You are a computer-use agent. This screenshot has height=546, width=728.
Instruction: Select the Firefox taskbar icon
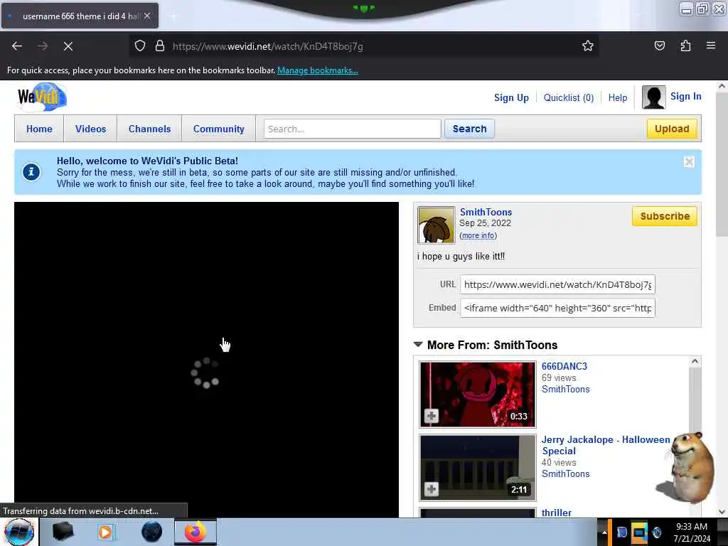(x=196, y=532)
